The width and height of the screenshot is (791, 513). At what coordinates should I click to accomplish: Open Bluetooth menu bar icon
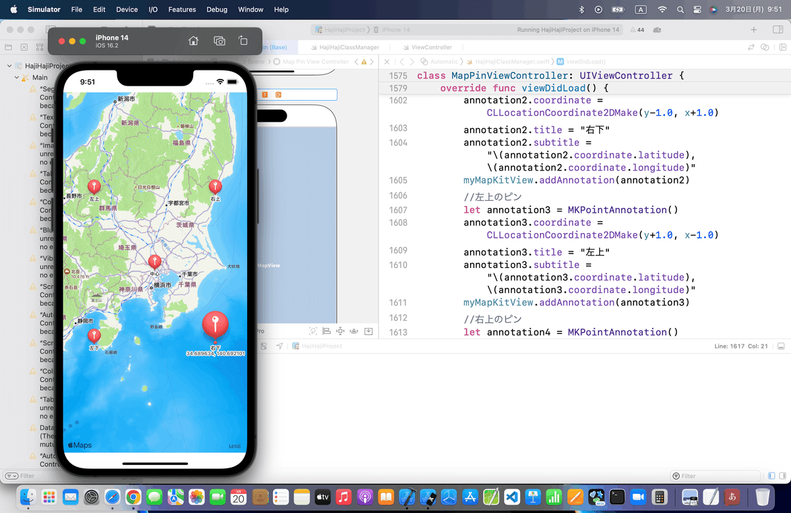tap(581, 9)
